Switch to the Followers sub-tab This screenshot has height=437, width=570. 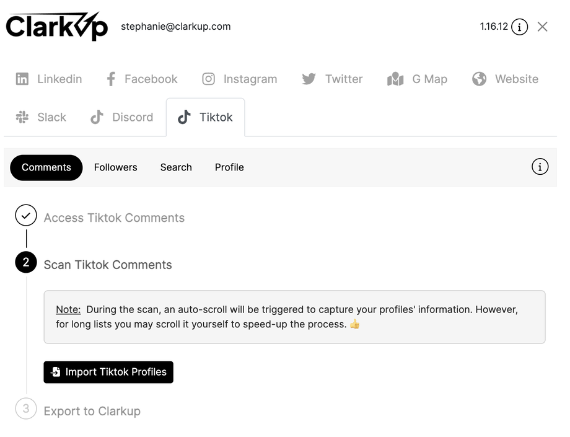[x=116, y=167]
